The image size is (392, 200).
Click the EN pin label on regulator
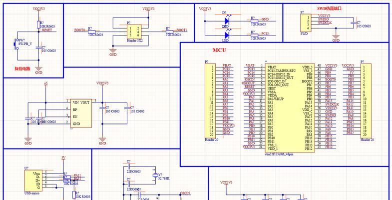point(75,116)
